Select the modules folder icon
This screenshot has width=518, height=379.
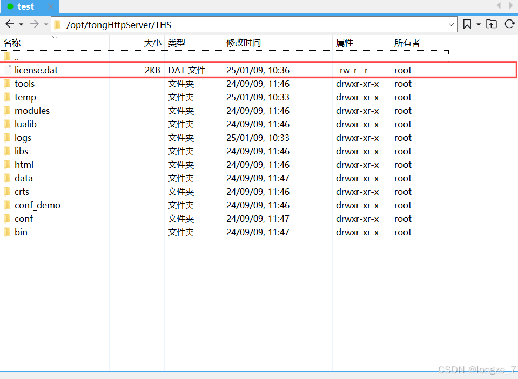[7, 111]
